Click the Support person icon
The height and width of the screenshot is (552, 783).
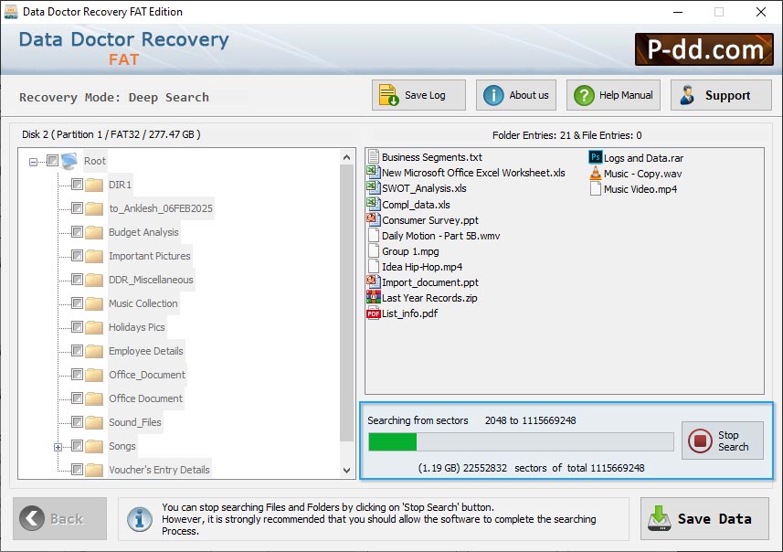click(x=687, y=95)
